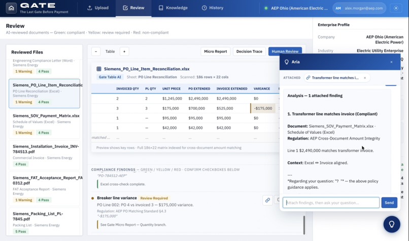Click the Breaker line variance finding title
The height and width of the screenshot is (241, 409).
pos(117,198)
